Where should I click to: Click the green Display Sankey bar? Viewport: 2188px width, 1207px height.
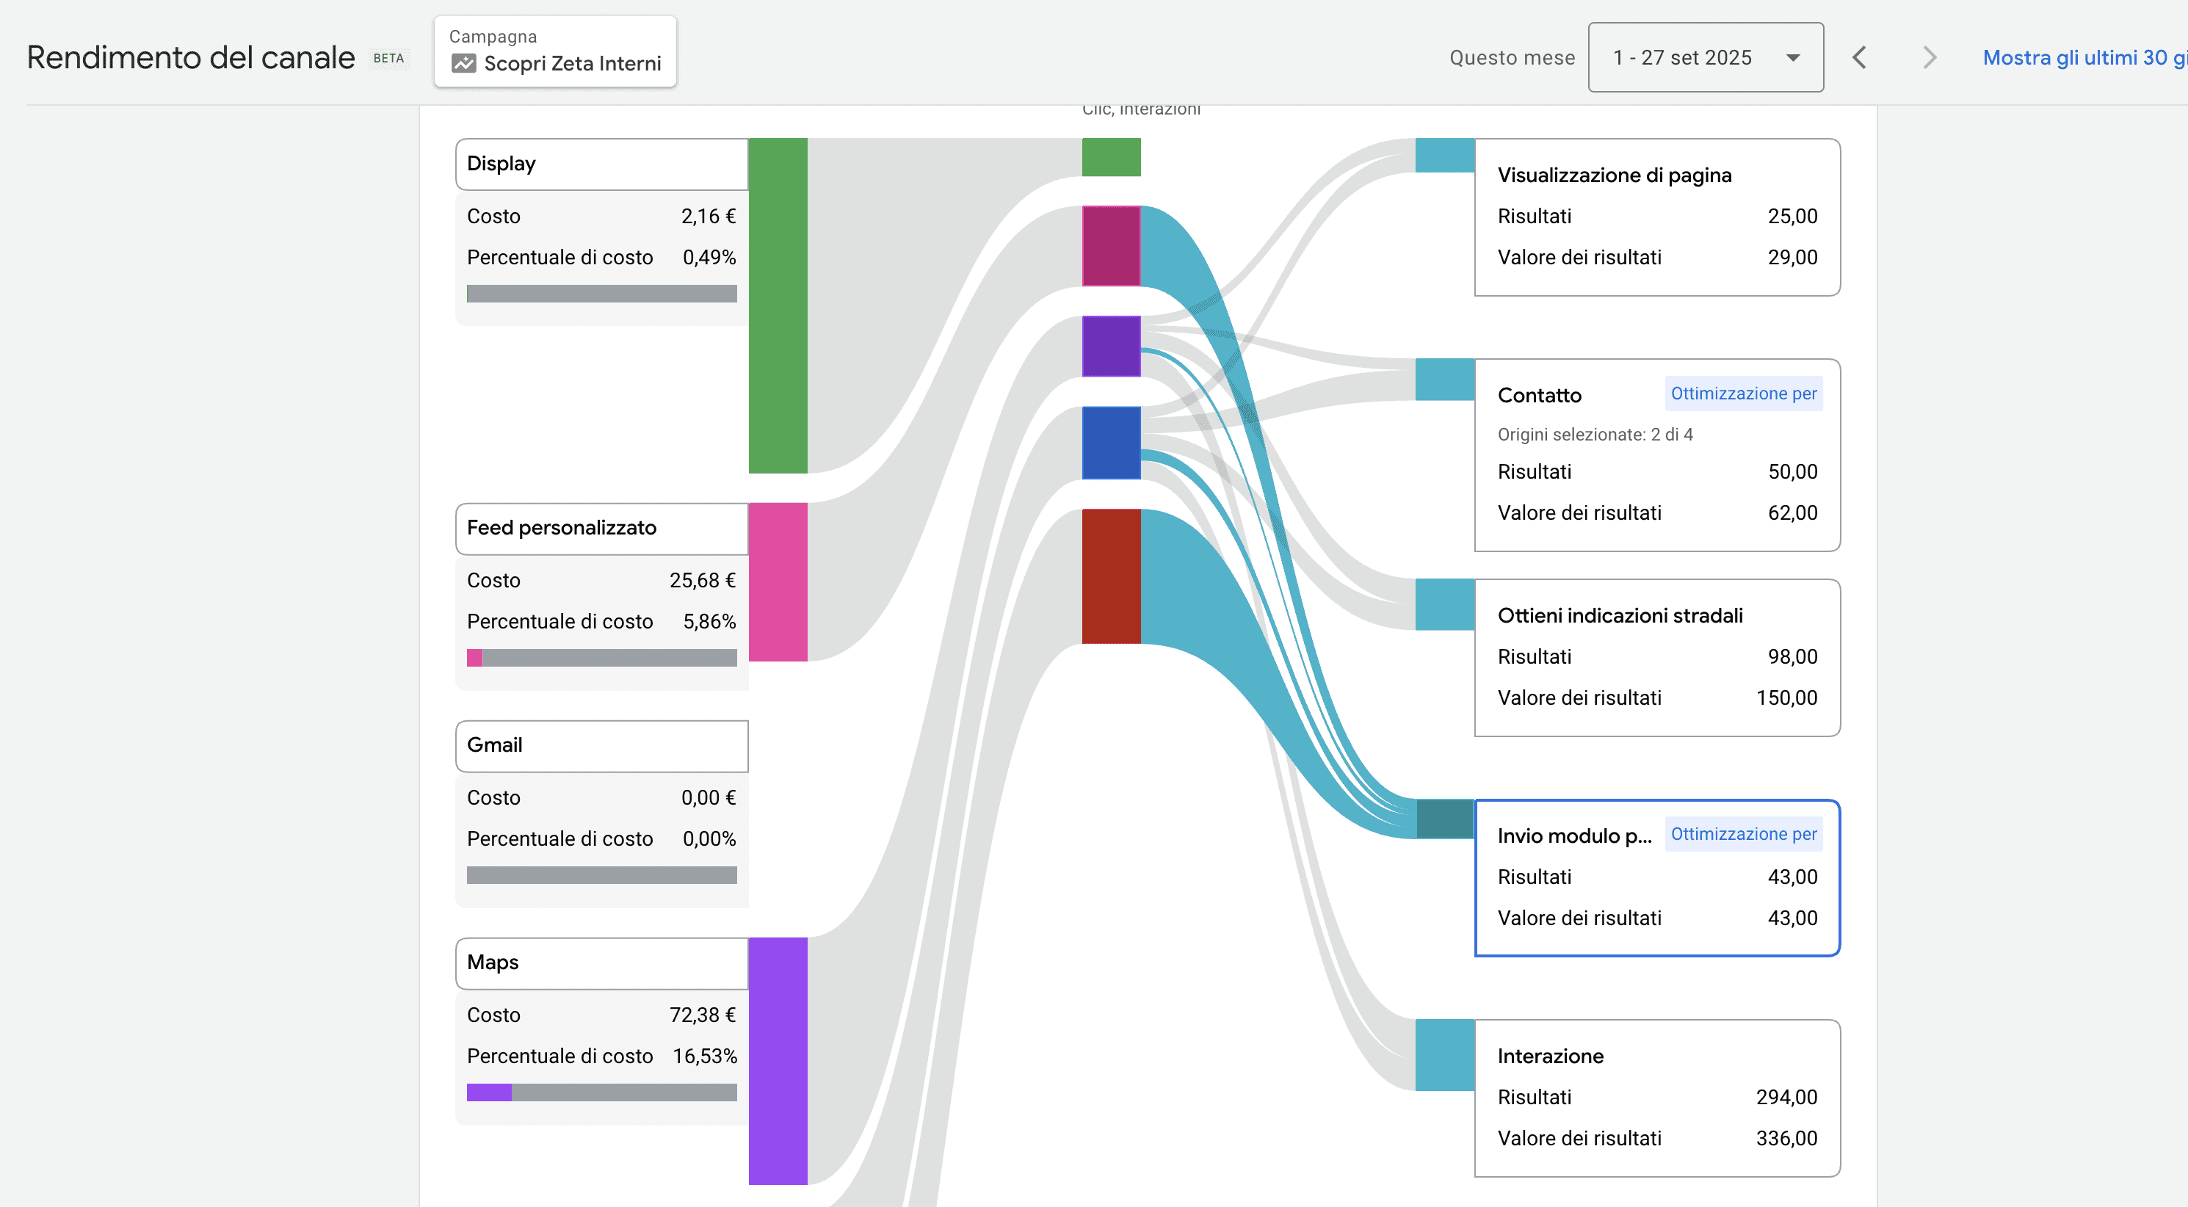[x=778, y=305]
